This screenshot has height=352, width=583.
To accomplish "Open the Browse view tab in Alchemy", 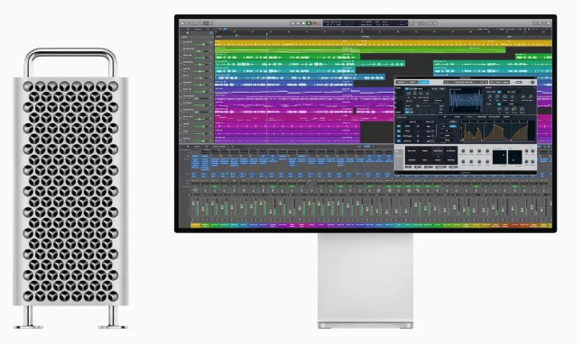I will pyautogui.click(x=401, y=82).
